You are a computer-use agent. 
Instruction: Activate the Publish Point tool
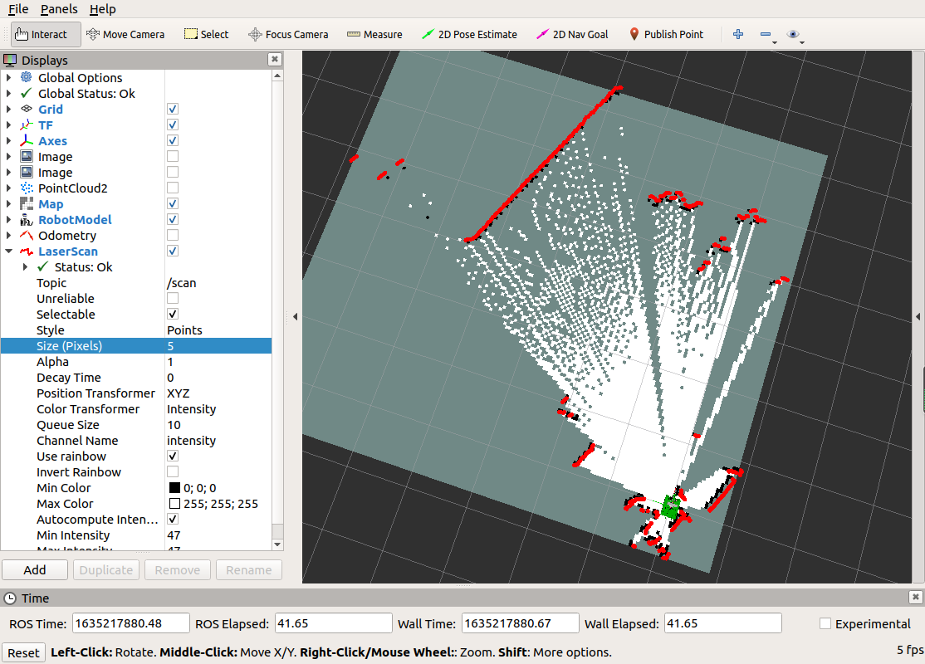click(x=666, y=34)
